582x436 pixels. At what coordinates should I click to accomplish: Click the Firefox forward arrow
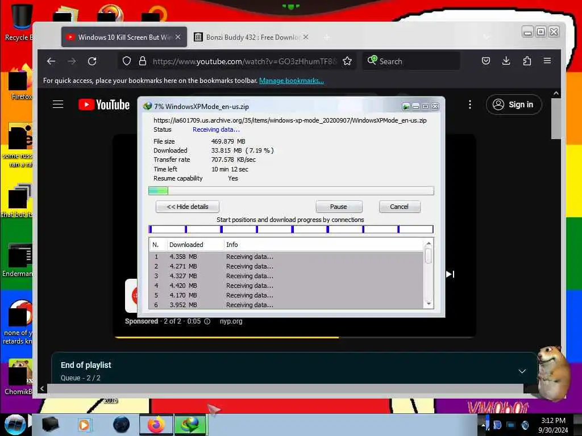(x=72, y=61)
